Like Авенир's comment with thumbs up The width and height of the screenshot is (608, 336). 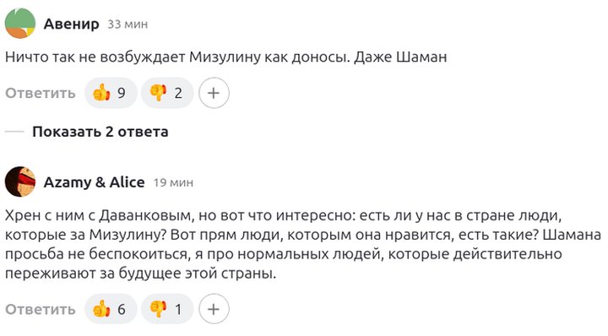pos(111,93)
